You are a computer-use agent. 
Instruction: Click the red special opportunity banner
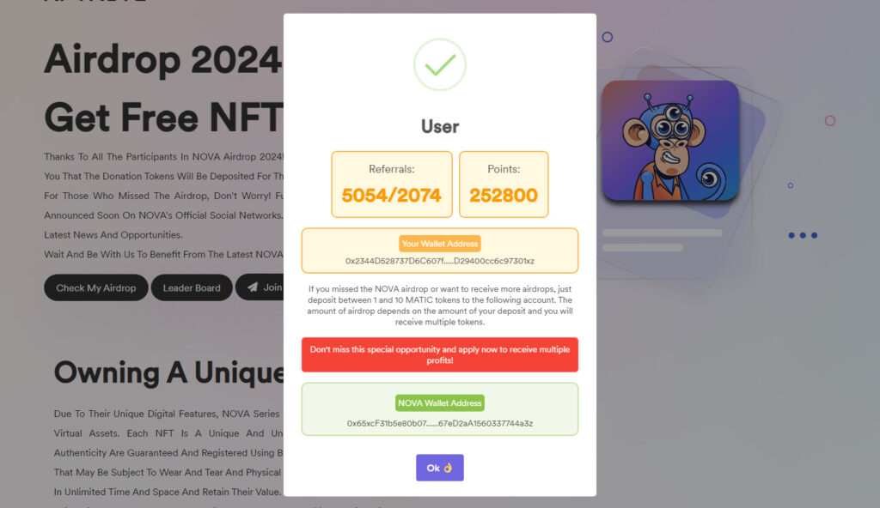pyautogui.click(x=439, y=354)
